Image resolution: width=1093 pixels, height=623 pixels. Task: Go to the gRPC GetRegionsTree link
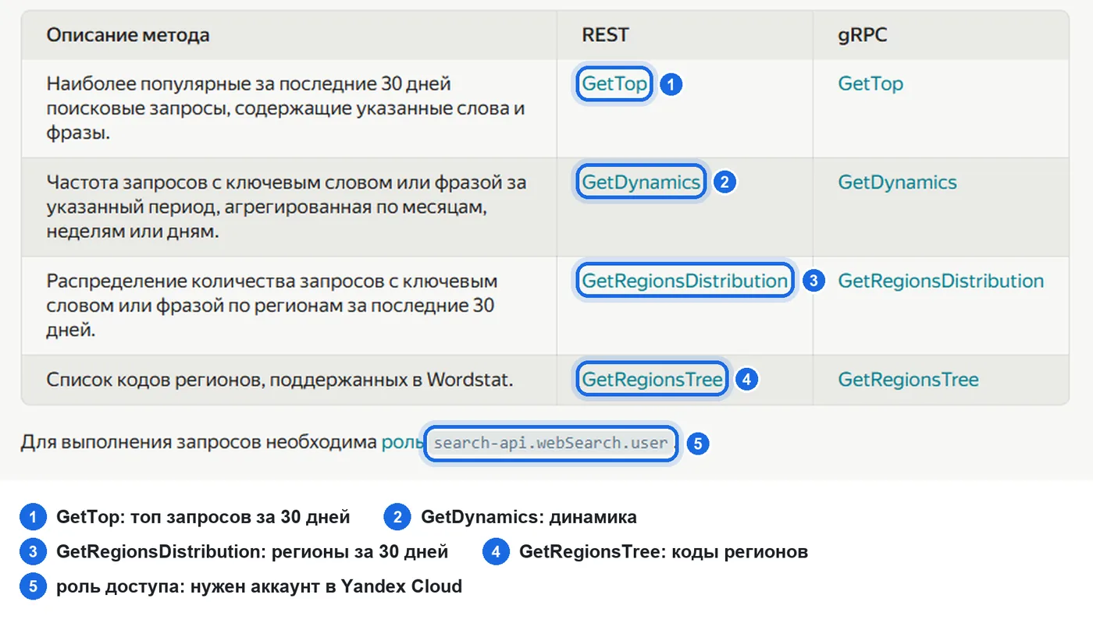coord(908,380)
